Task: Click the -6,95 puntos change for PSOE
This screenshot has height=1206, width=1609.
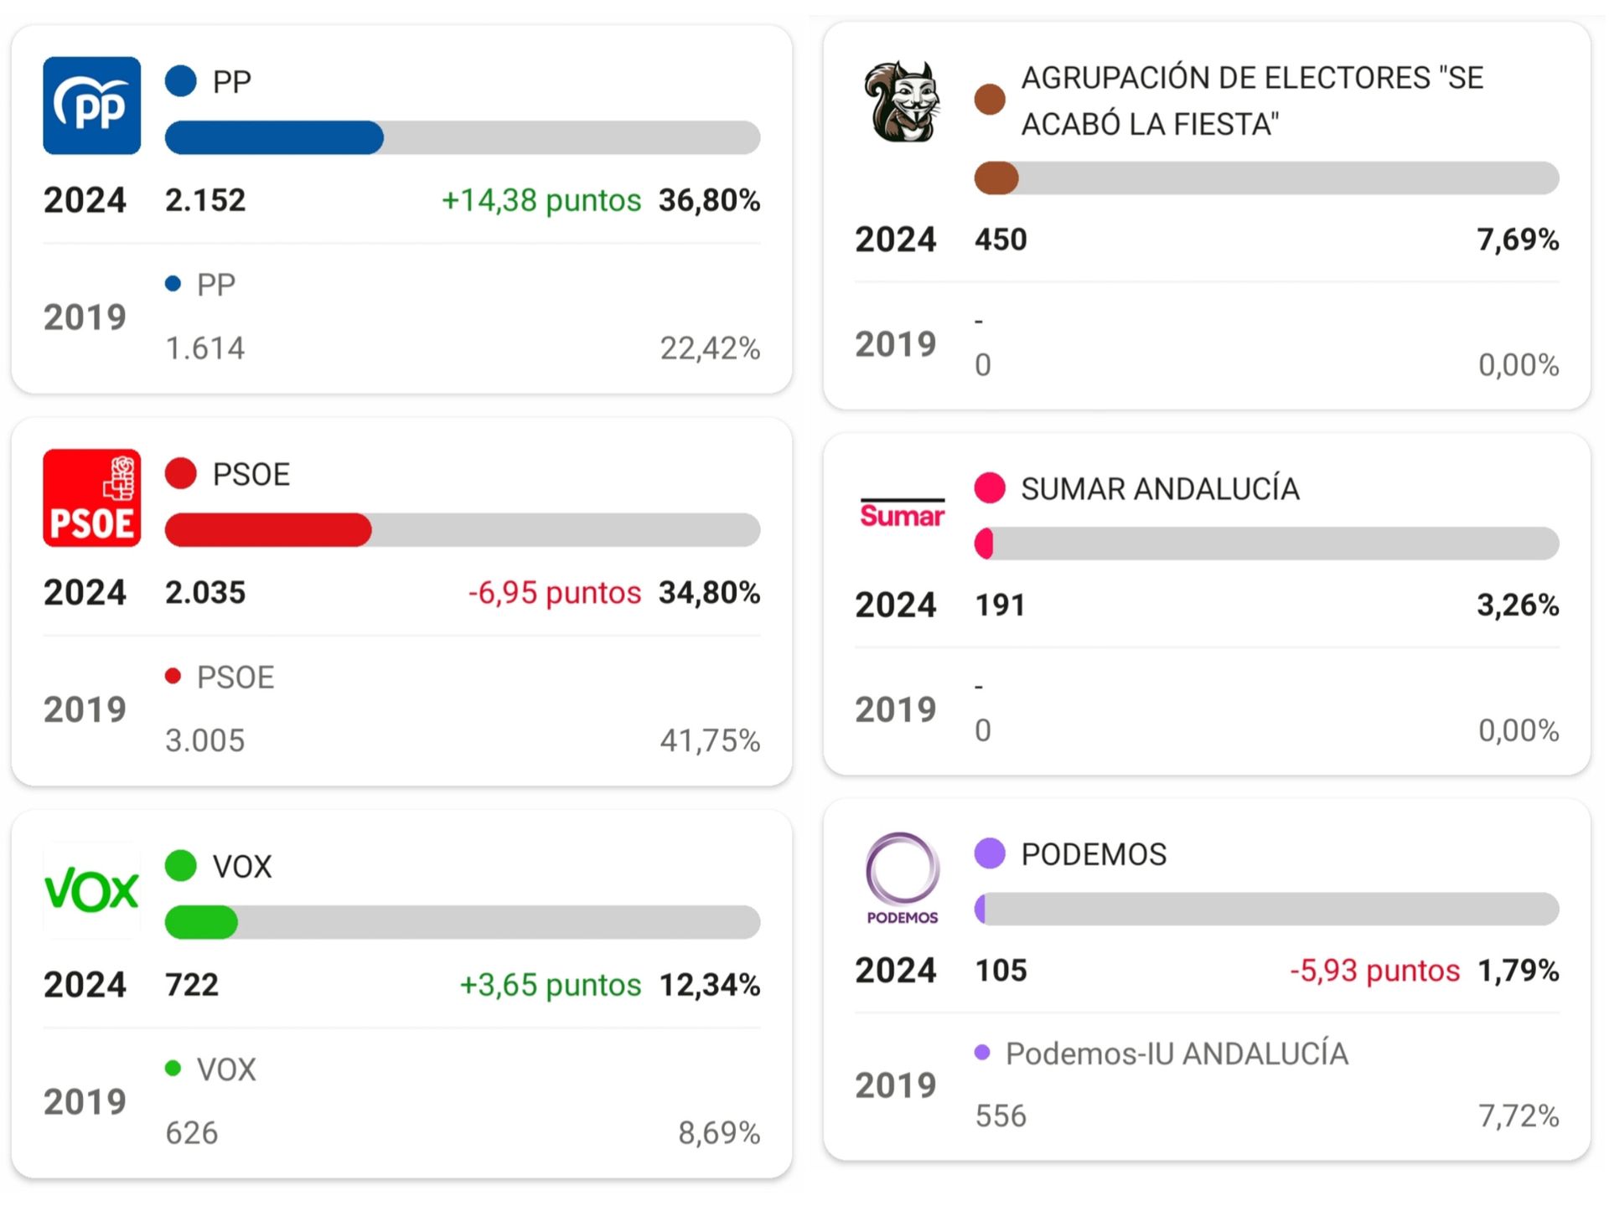Action: click(554, 592)
